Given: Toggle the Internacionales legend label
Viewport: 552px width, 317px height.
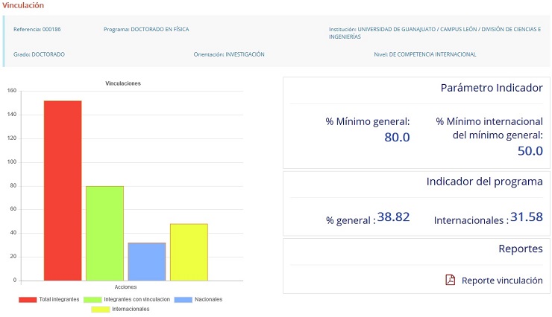Looking at the screenshot, I should (x=131, y=309).
